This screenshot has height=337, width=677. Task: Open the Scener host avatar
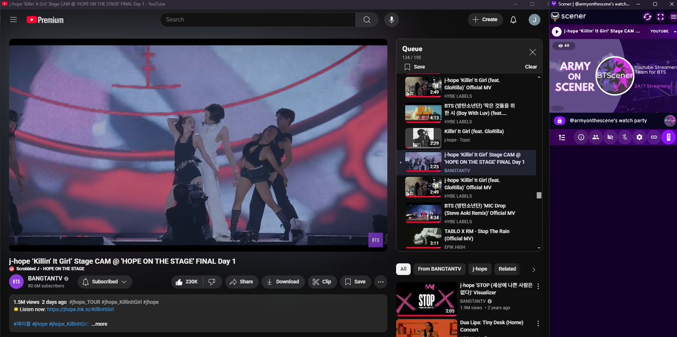(x=670, y=121)
